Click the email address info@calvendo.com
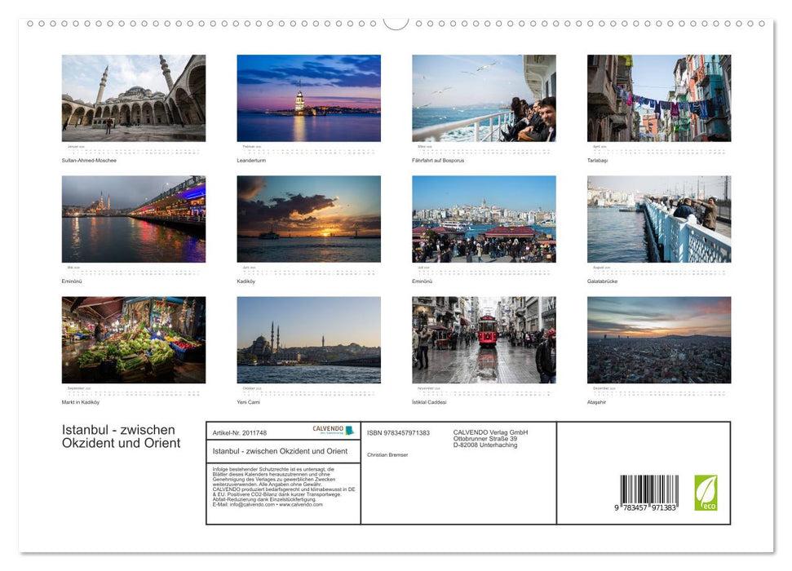Viewport: 792px width, 571px height. (x=254, y=504)
